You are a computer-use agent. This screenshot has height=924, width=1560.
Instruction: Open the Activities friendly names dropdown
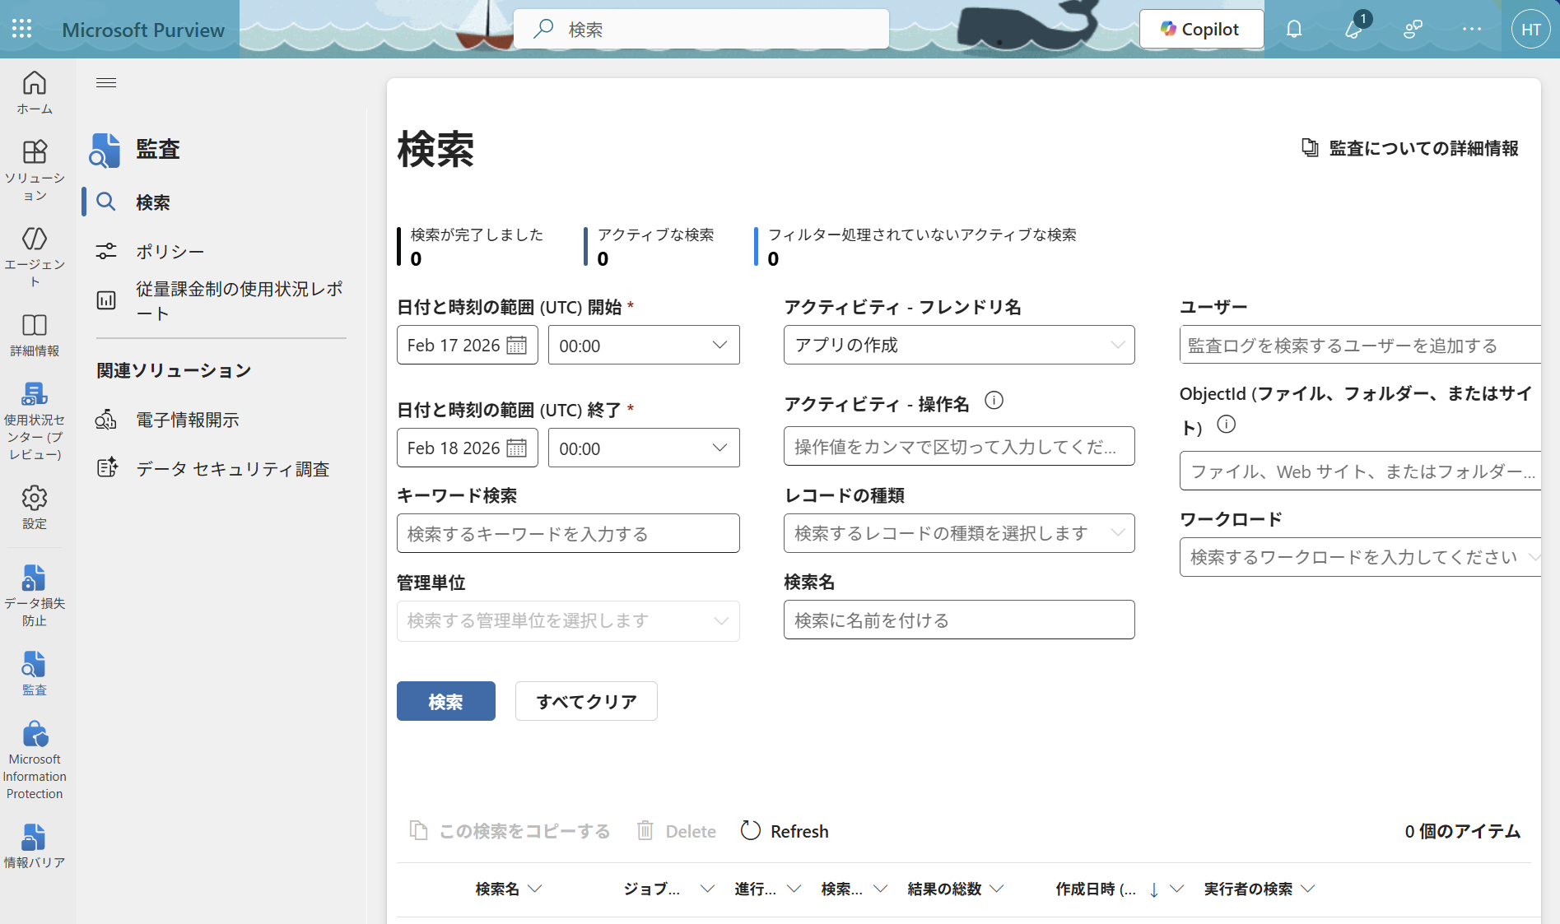click(x=958, y=346)
